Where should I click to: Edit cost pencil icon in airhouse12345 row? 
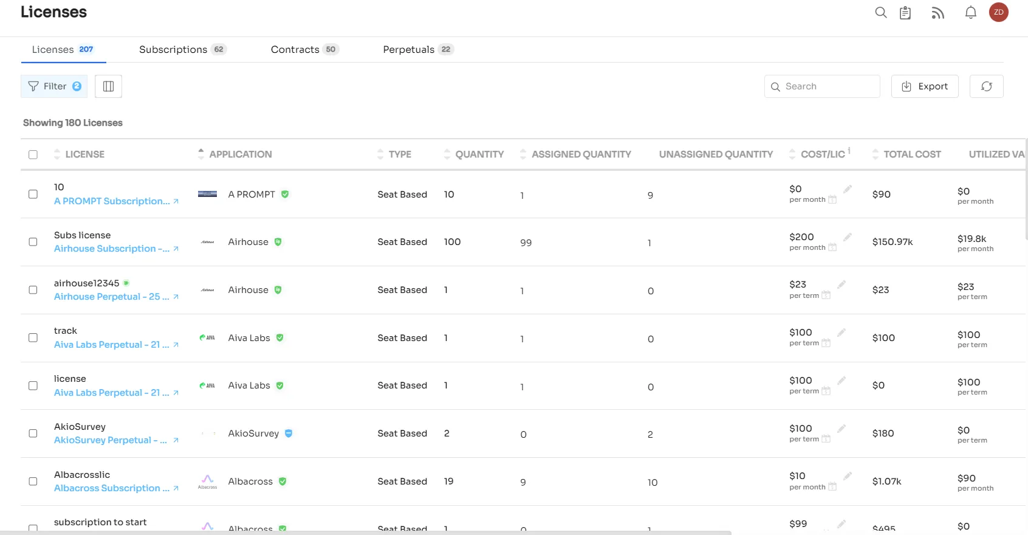pyautogui.click(x=841, y=285)
